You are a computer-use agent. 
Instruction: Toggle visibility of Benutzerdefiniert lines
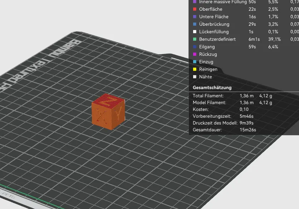click(195, 39)
